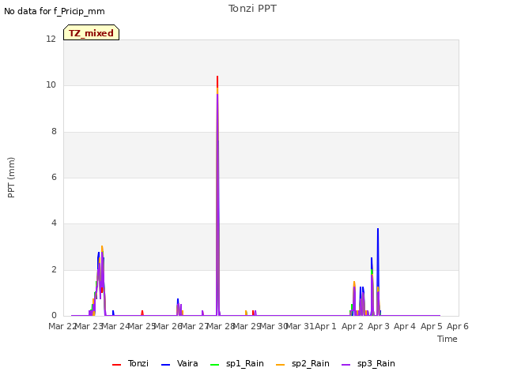Click the orange sp2_Rain legend color marker
The width and height of the screenshot is (506, 379).
[281, 365]
